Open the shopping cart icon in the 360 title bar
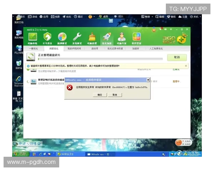Image resolution: width=214 pixels, height=171 pixels. [160, 29]
